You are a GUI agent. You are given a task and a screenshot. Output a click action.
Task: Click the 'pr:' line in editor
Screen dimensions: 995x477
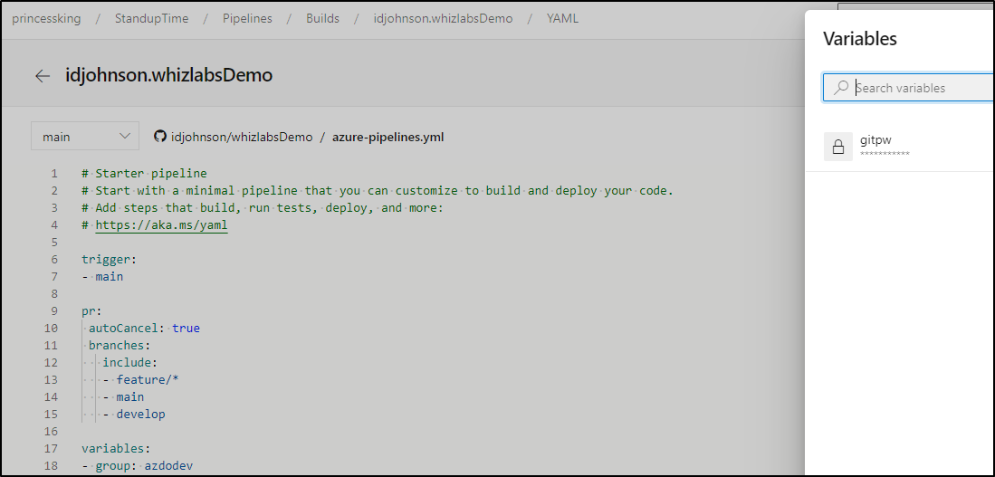[x=91, y=310]
